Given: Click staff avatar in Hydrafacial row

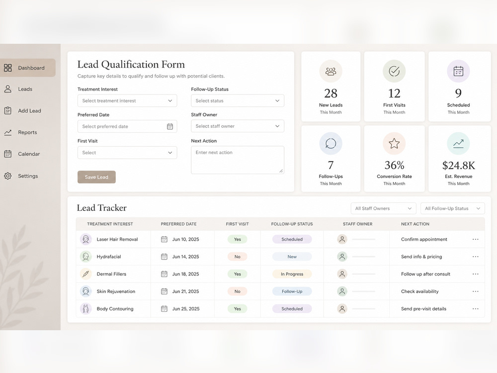Looking at the screenshot, I should pos(342,257).
